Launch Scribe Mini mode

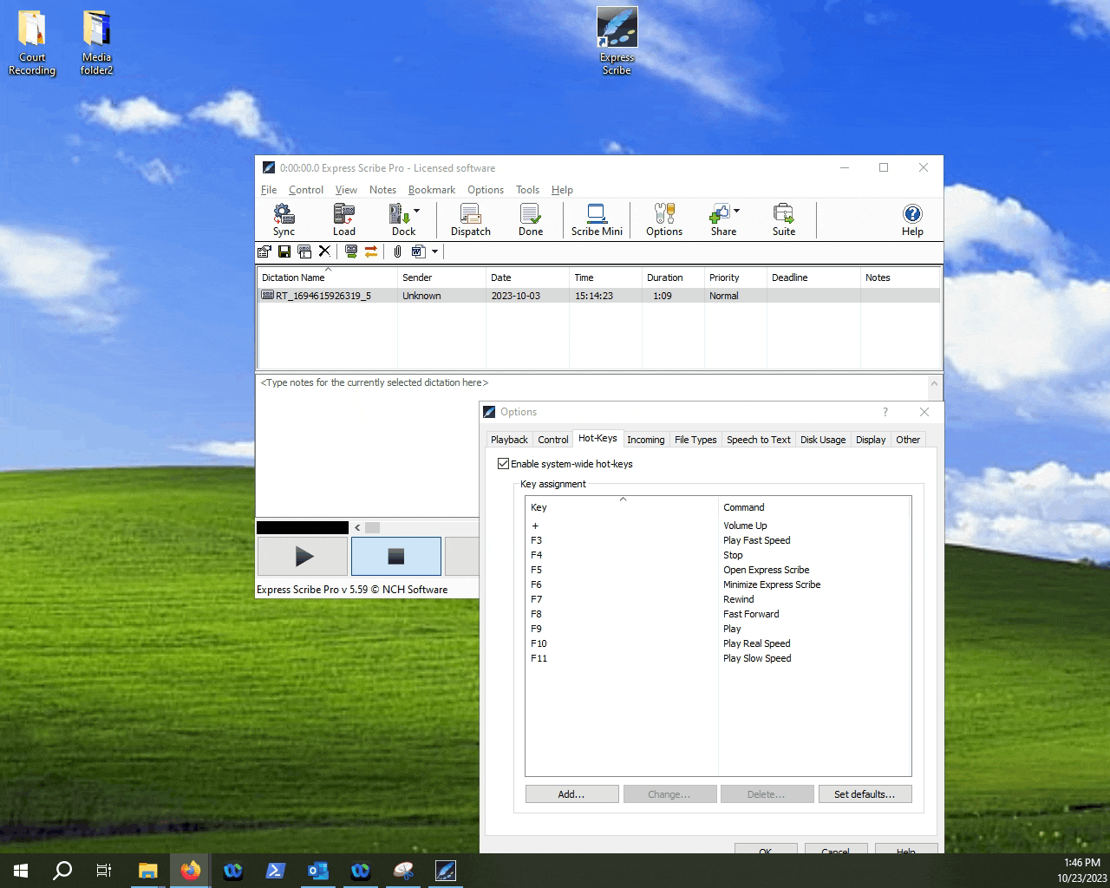pyautogui.click(x=597, y=219)
